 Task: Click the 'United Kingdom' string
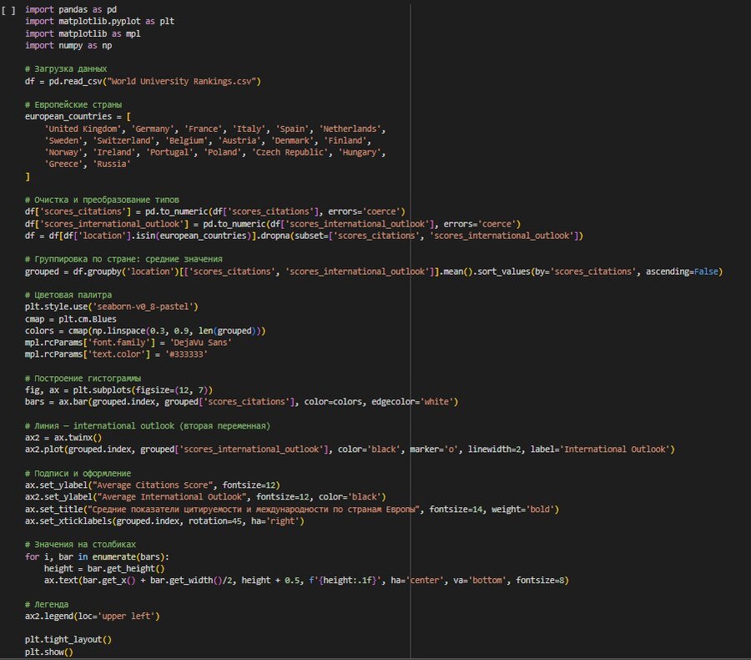click(83, 129)
